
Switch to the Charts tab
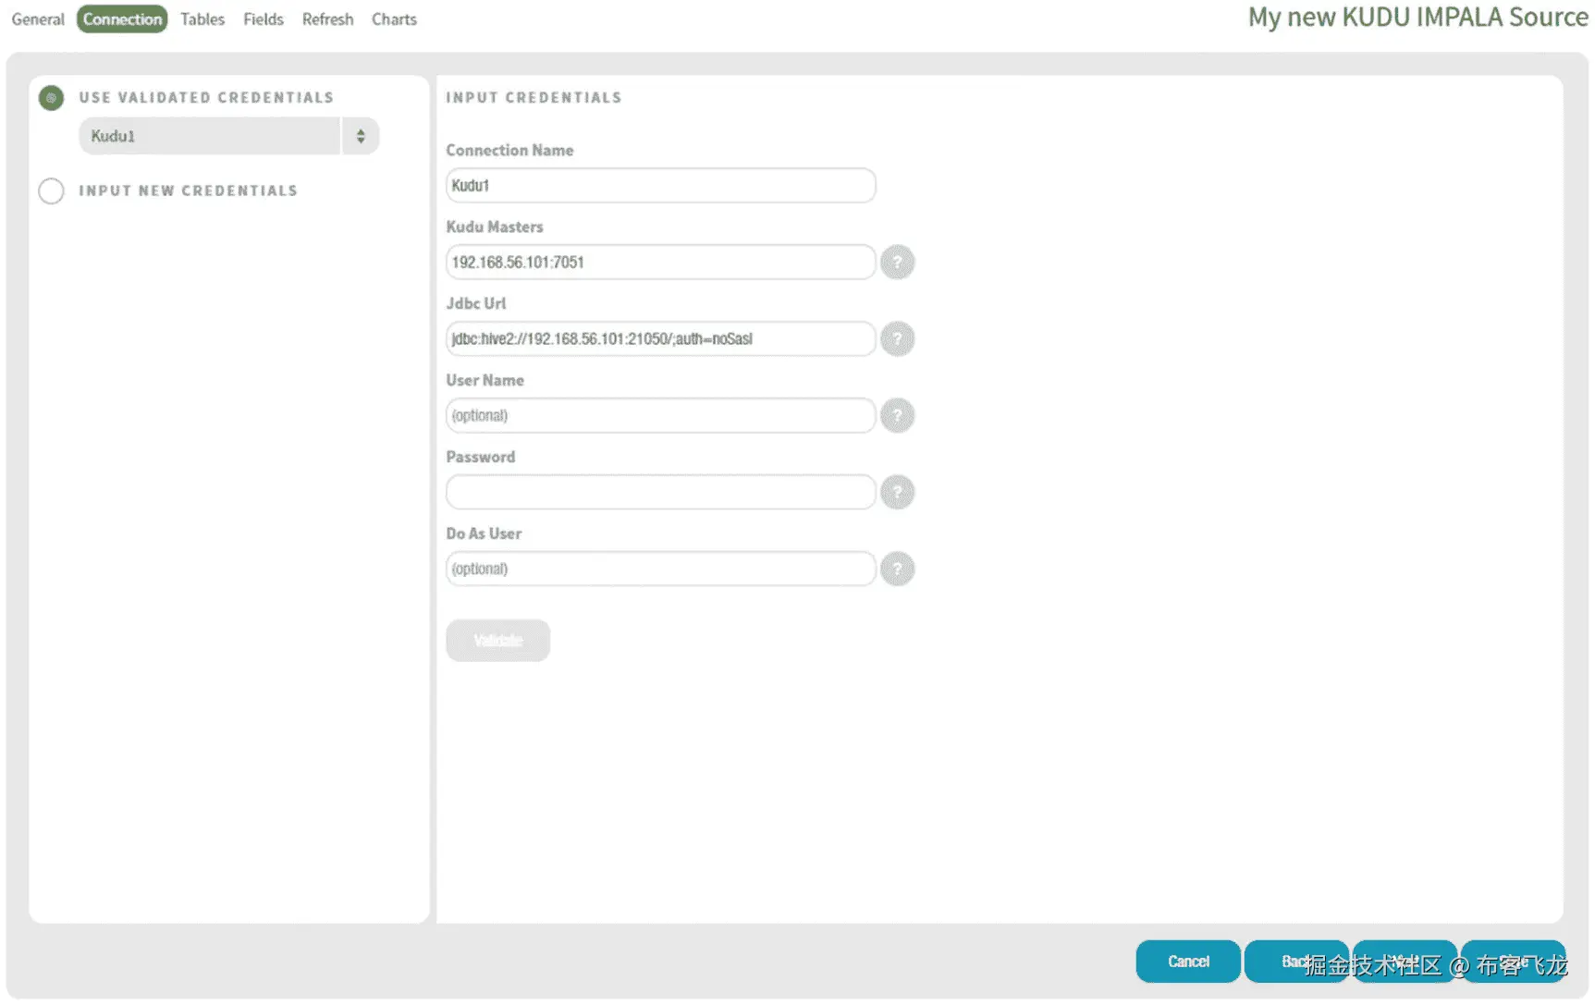tap(394, 19)
